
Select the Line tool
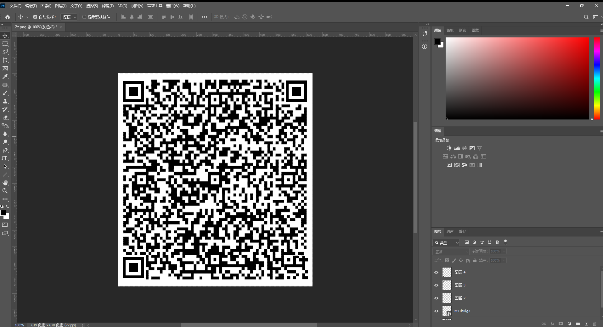pyautogui.click(x=5, y=175)
